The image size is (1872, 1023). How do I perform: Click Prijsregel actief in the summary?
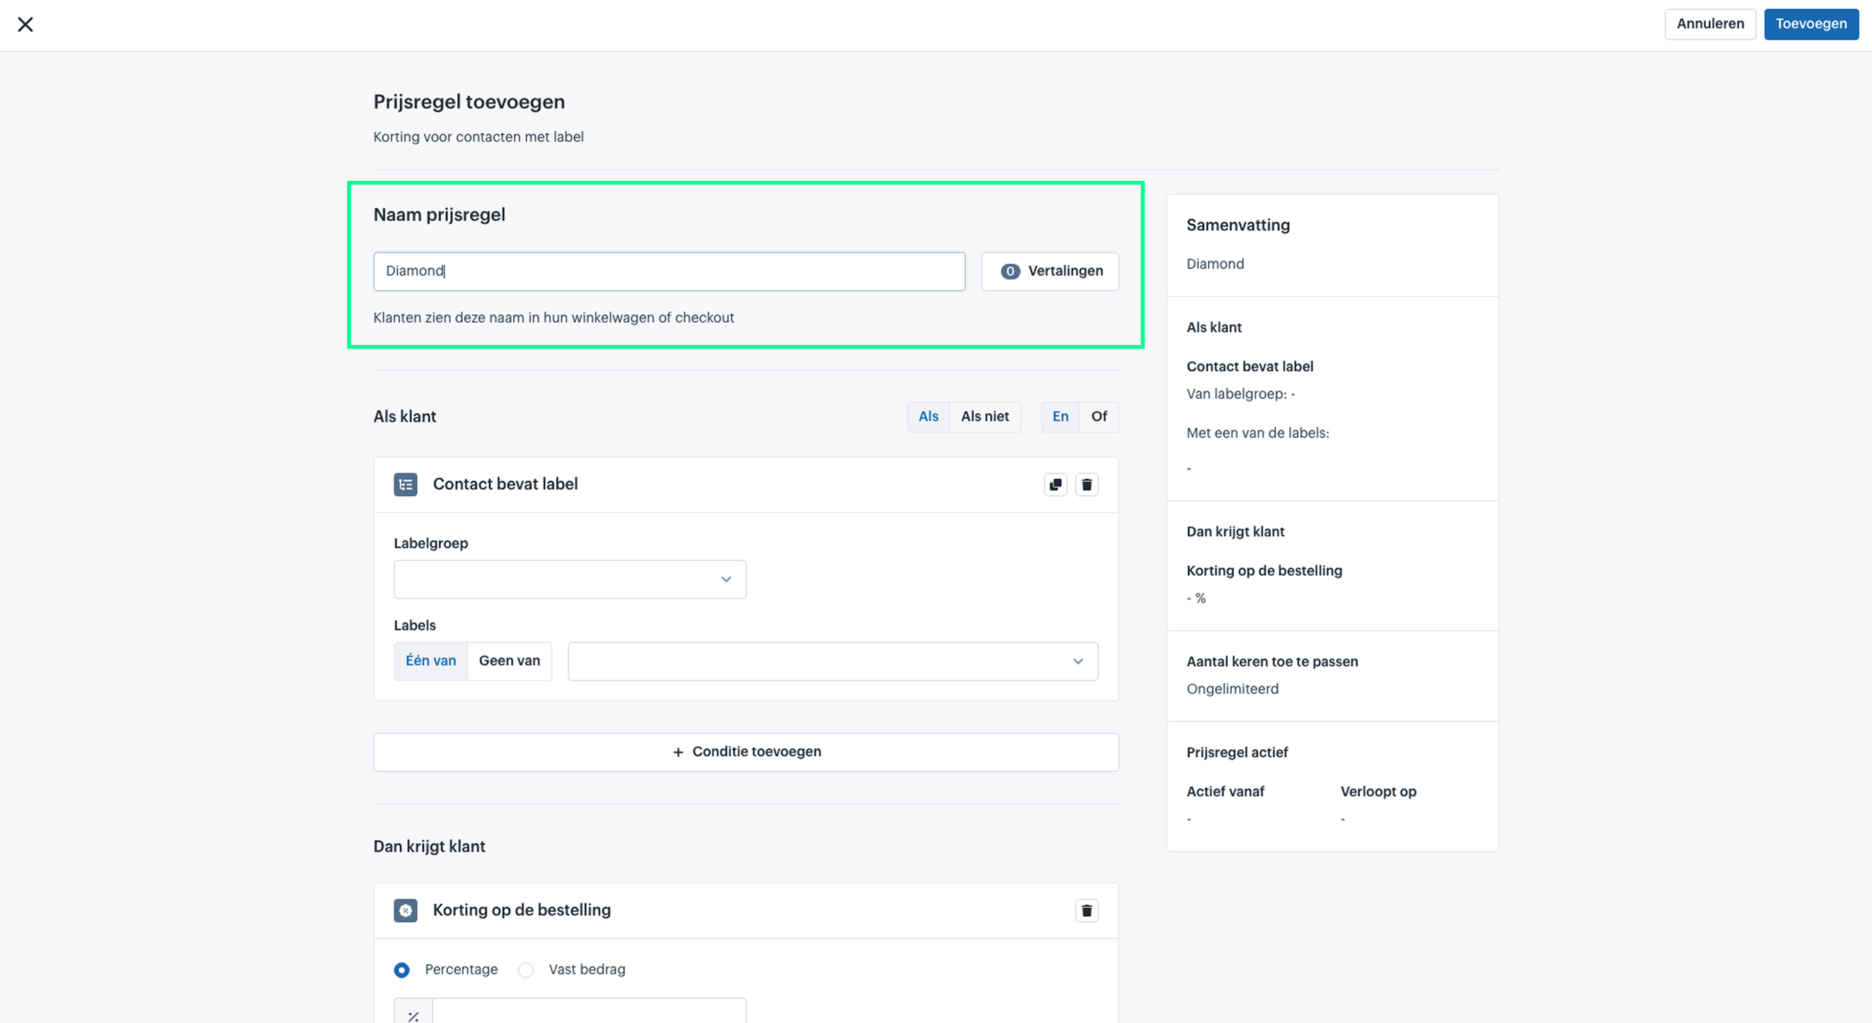(1237, 753)
